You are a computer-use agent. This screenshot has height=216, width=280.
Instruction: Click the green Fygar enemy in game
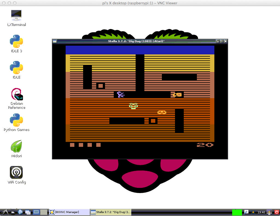[133, 106]
